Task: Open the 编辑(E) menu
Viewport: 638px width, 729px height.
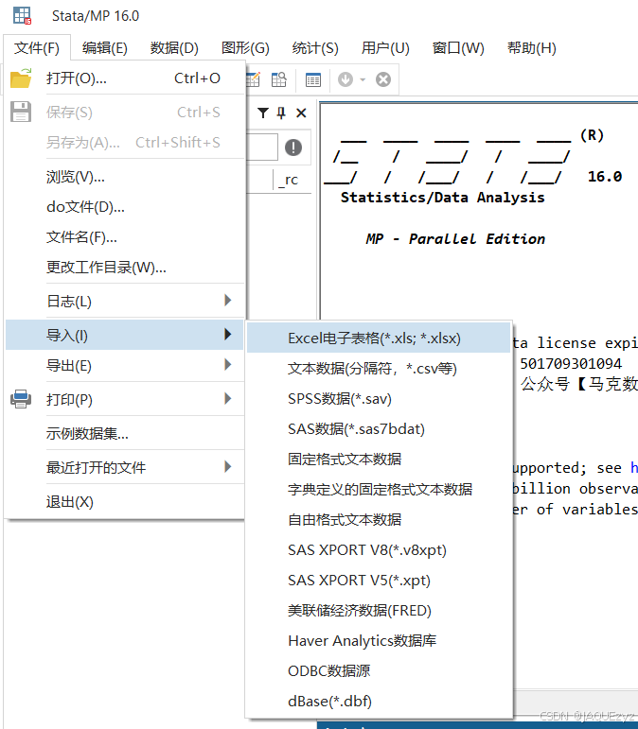Action: pos(105,48)
